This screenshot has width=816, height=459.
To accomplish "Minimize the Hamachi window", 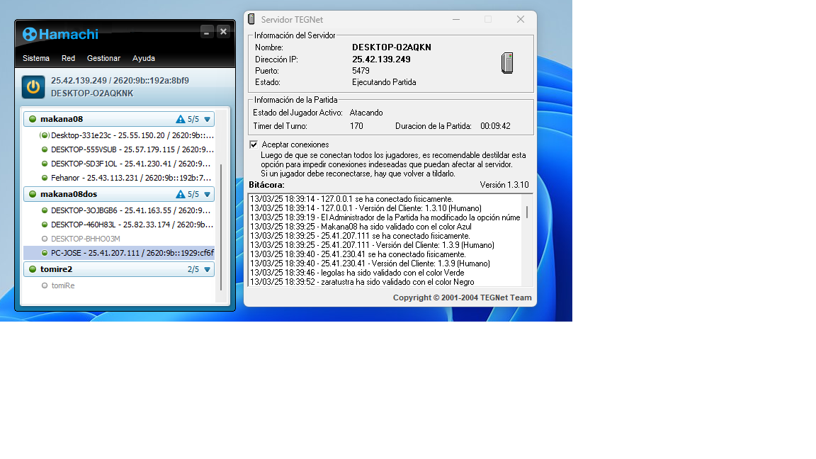I will click(x=207, y=32).
